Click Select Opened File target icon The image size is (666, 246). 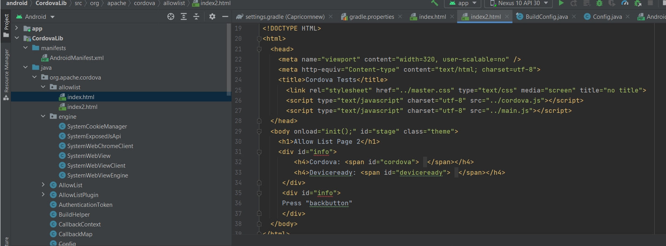click(171, 16)
